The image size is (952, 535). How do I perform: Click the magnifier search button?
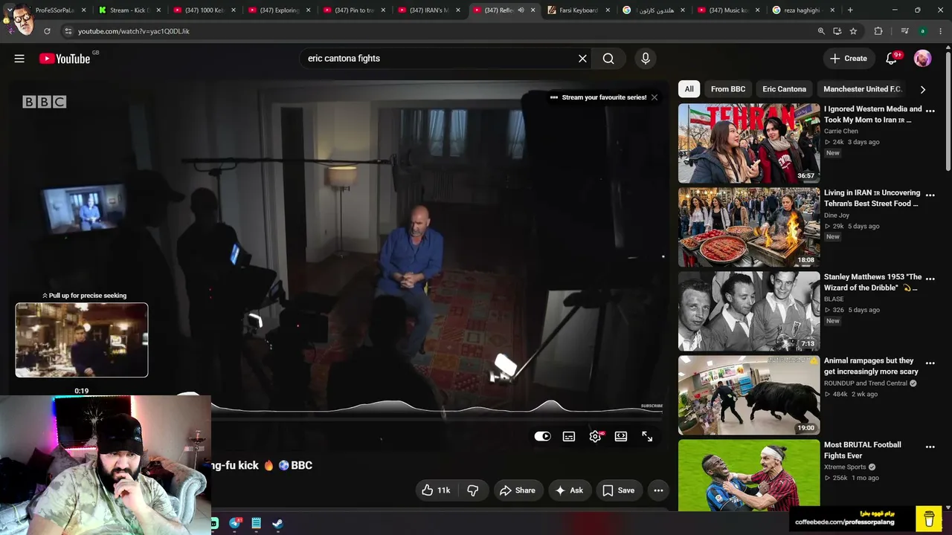point(608,59)
